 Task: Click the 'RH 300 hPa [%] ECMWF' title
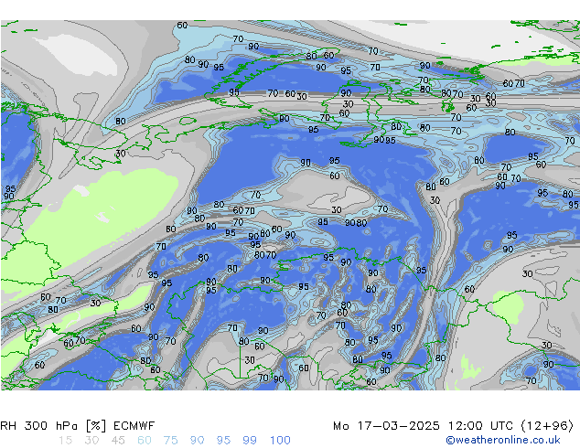click(x=78, y=425)
